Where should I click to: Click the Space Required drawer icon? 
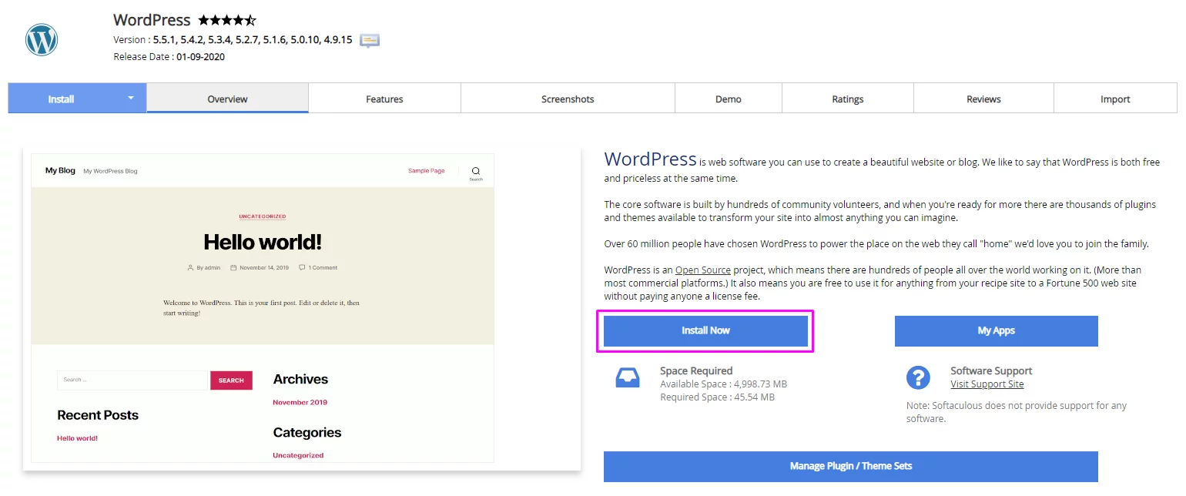pos(628,377)
